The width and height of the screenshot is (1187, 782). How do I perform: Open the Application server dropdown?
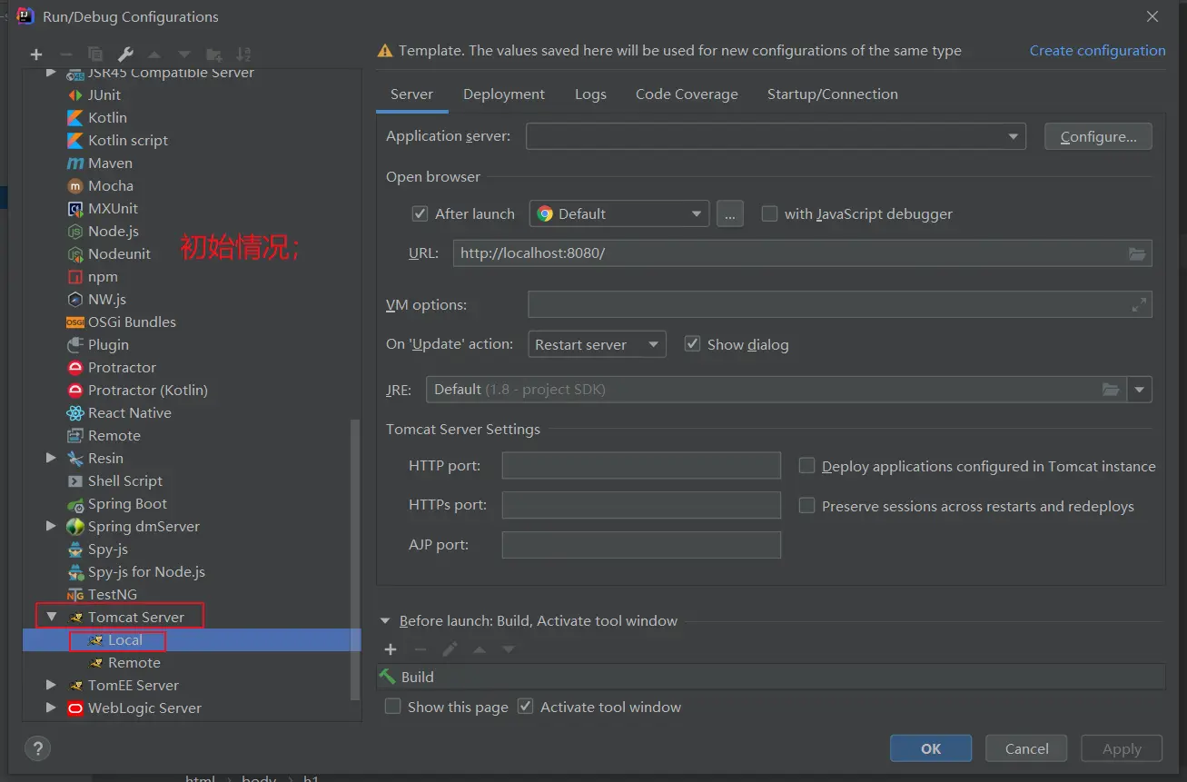click(x=1013, y=137)
